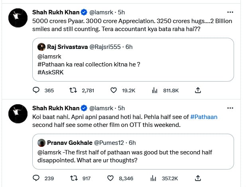
Task: Share the 5000 crores Pyaar tweet
Action: pyautogui.click(x=198, y=90)
